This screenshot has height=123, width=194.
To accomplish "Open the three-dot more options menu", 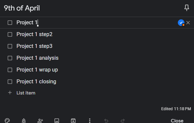I will (x=90, y=121).
